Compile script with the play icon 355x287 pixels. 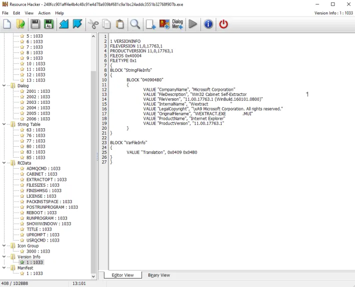click(192, 24)
